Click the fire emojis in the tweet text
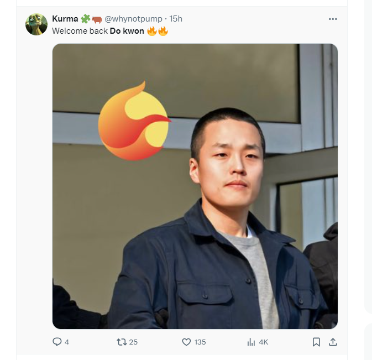372x360 pixels. (x=158, y=31)
